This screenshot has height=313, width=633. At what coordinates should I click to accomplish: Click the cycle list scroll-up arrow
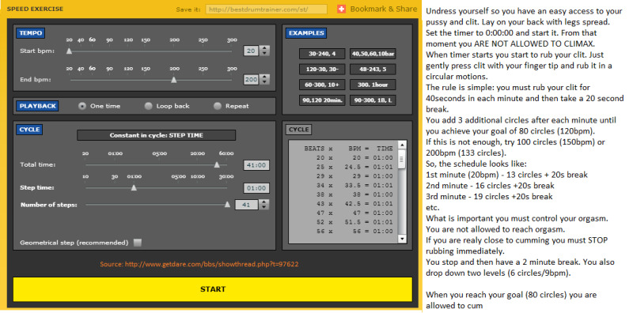pos(402,145)
